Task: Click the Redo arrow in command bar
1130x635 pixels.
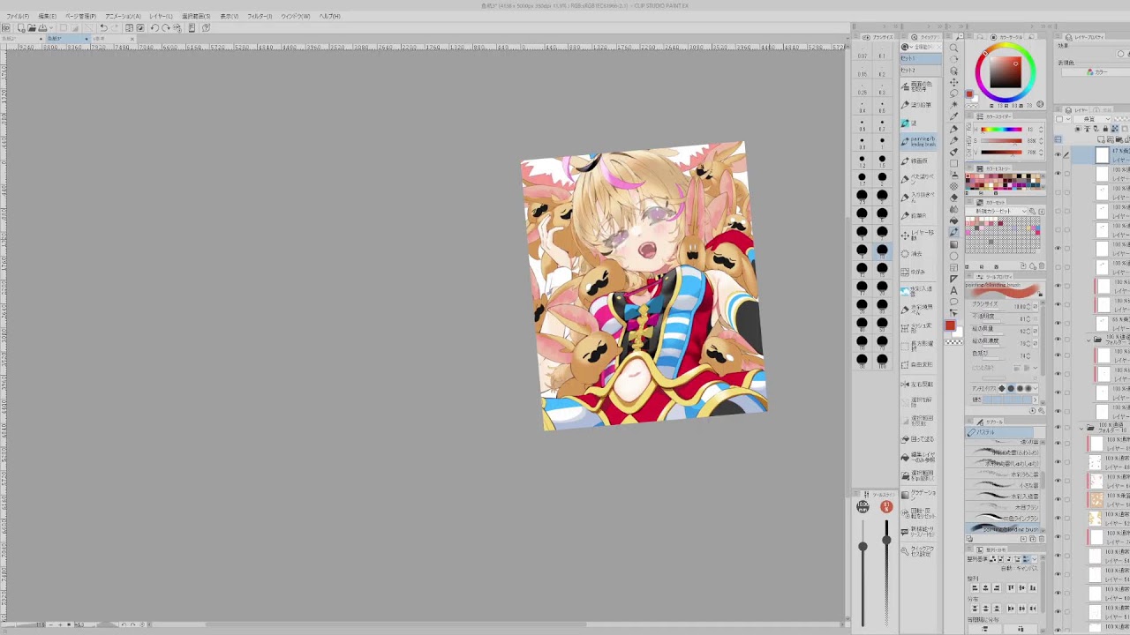Action: tap(113, 28)
